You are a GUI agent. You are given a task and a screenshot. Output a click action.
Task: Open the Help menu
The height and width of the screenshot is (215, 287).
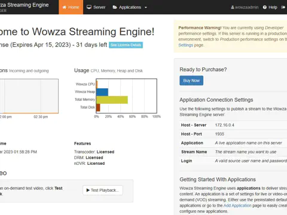point(270,7)
